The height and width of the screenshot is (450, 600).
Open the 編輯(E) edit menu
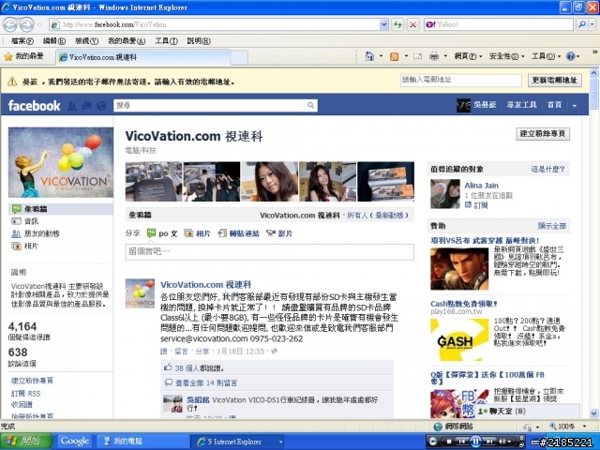(54, 41)
